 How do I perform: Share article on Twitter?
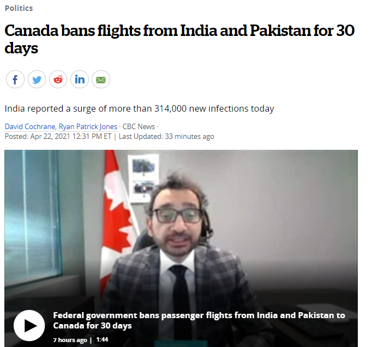[x=37, y=80]
